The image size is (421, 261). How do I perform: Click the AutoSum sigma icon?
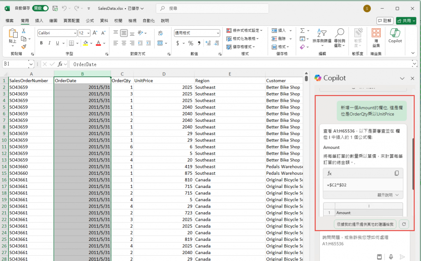(x=302, y=30)
